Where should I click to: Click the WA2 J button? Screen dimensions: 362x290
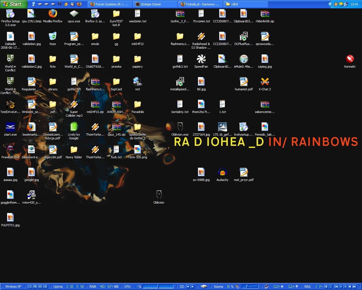[x=330, y=287]
